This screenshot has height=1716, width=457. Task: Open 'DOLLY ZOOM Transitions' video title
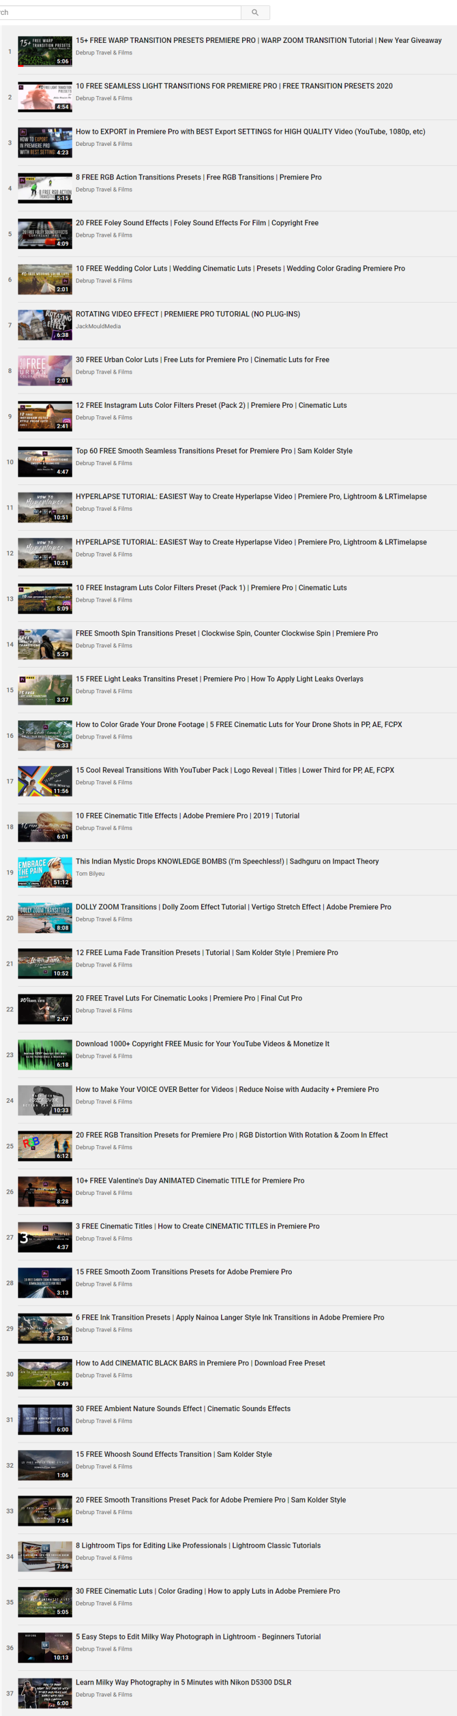pos(234,907)
